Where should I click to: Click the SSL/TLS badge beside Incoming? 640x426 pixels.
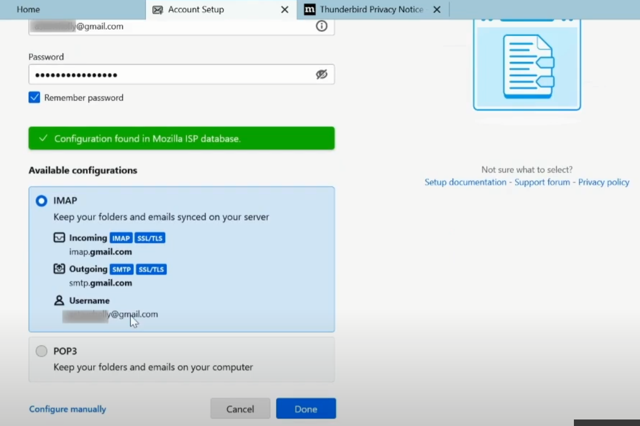[150, 238]
